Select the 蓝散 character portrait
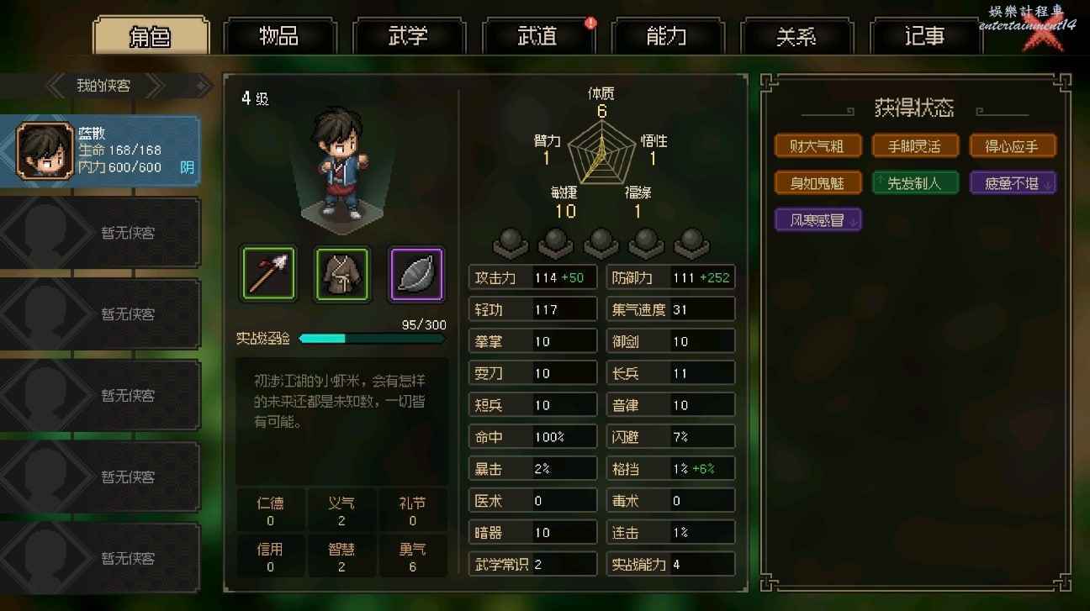1090x611 pixels. click(x=46, y=151)
